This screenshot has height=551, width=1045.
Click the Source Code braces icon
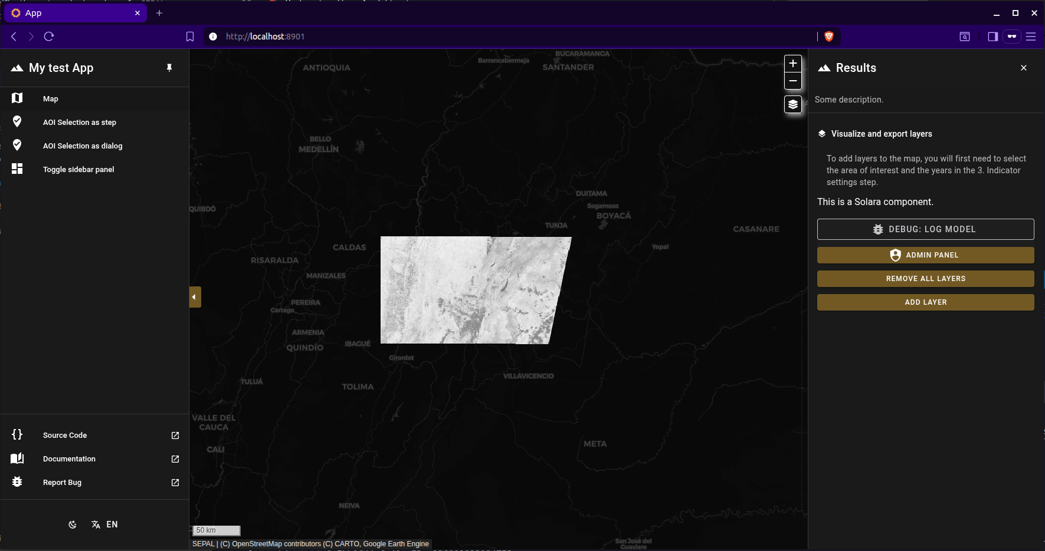point(17,434)
